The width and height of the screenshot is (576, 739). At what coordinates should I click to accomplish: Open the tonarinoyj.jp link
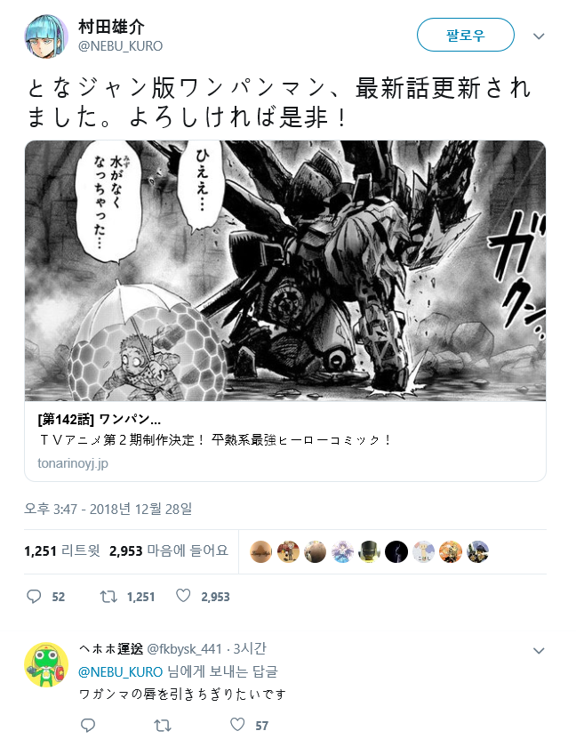[x=73, y=463]
